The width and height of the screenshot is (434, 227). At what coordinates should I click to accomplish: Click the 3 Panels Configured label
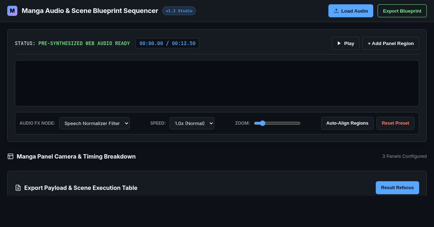[x=404, y=156]
